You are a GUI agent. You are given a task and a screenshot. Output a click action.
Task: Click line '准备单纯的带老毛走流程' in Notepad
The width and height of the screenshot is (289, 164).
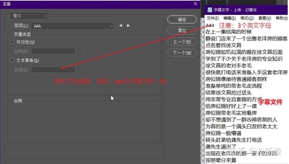234,86
